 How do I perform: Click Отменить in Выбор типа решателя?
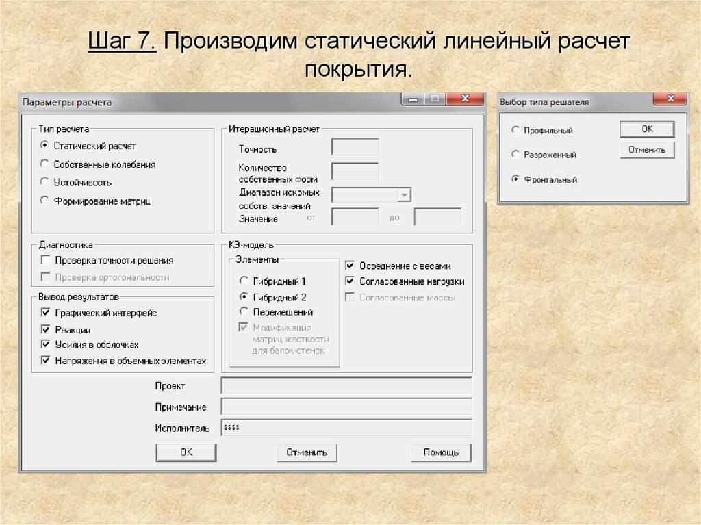click(x=647, y=150)
